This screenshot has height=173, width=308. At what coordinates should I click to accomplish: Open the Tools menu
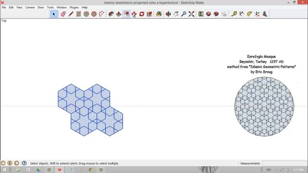tap(50, 7)
